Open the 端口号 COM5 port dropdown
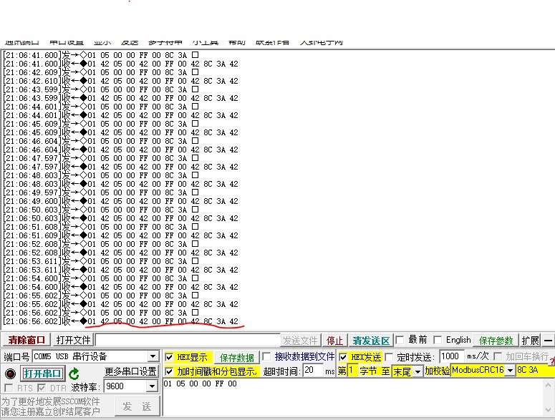 tap(153, 357)
